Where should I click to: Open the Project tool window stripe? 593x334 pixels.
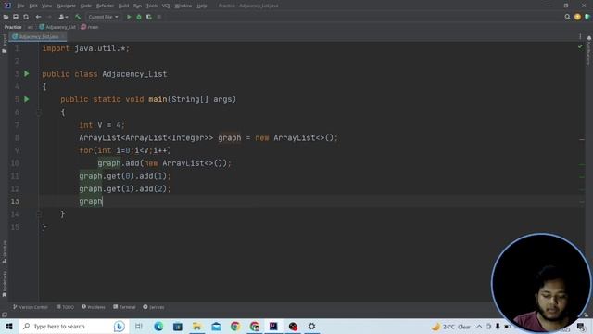[4, 44]
